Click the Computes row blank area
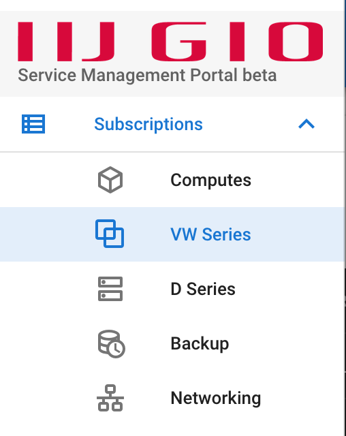346x436 pixels. [x=298, y=180]
